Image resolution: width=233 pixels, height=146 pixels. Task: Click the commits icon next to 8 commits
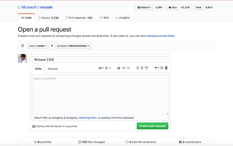tap(35, 142)
